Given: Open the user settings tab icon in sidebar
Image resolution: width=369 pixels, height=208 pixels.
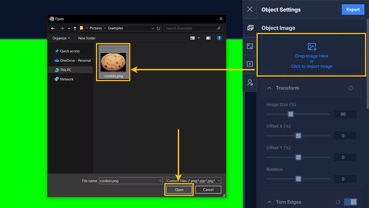Looking at the screenshot, I should [x=250, y=83].
